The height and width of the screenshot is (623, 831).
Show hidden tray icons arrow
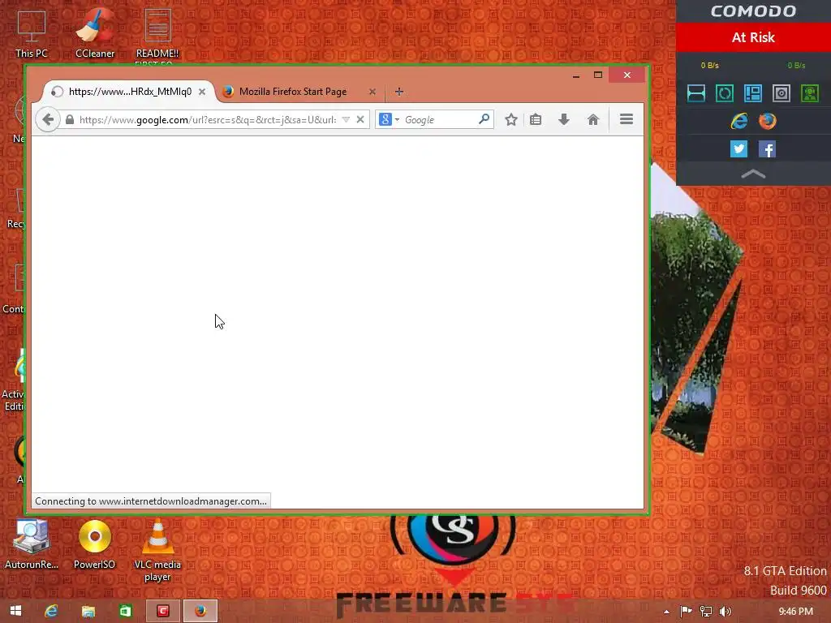tap(667, 612)
